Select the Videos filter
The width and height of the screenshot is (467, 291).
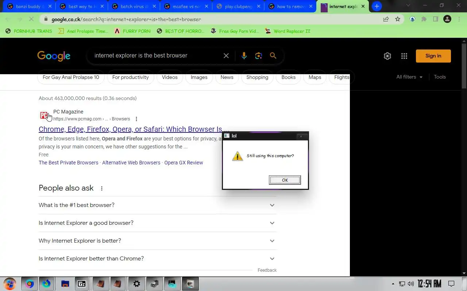click(x=170, y=77)
